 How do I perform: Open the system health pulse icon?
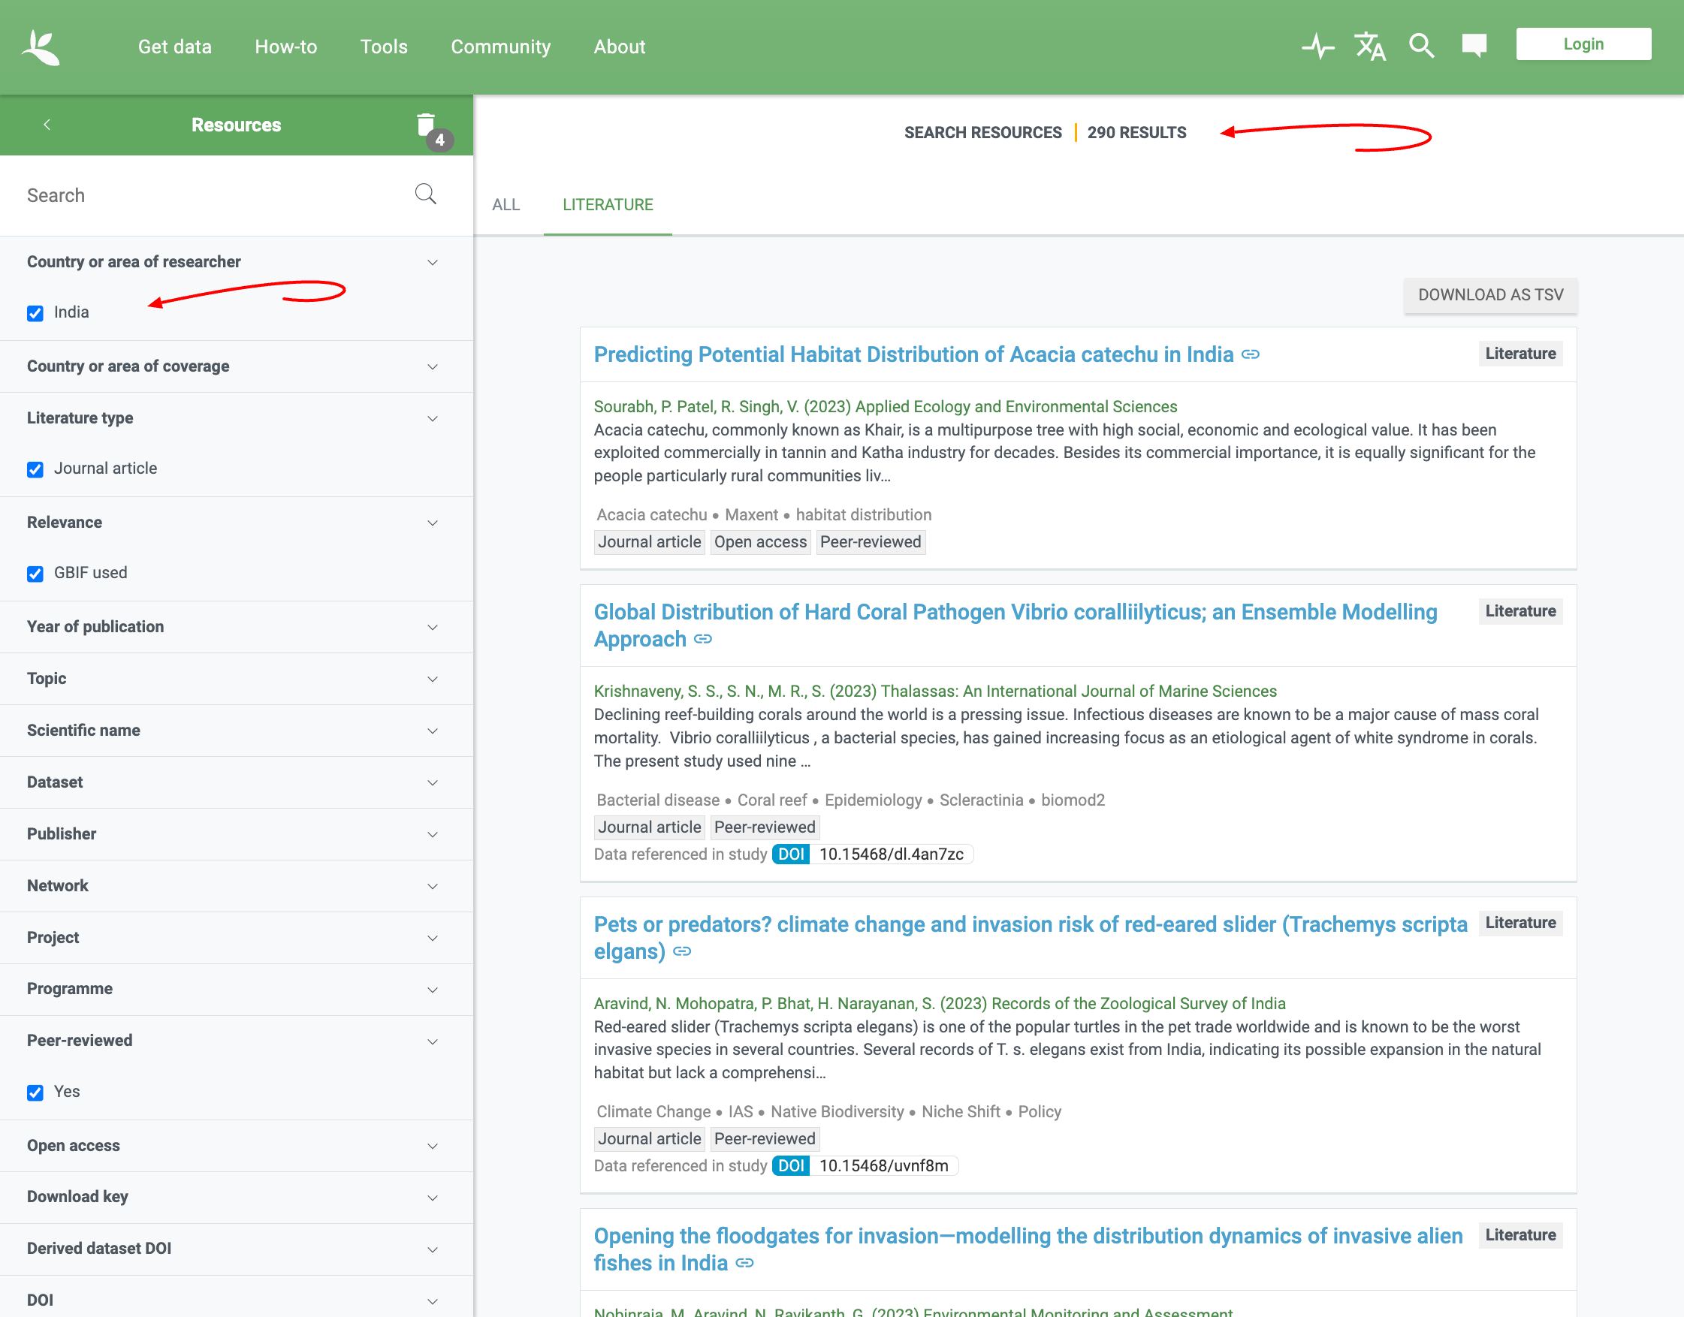tap(1317, 47)
